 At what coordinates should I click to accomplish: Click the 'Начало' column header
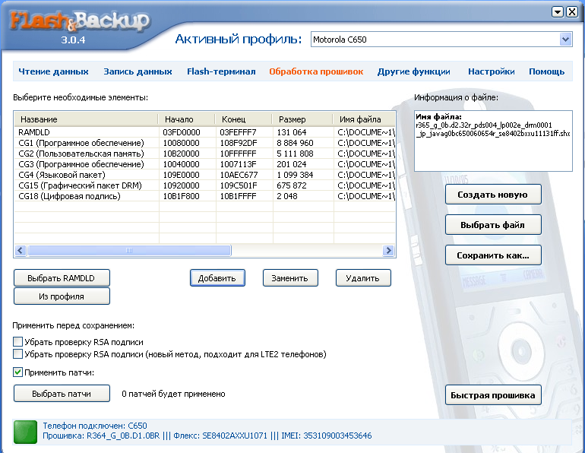tap(187, 119)
